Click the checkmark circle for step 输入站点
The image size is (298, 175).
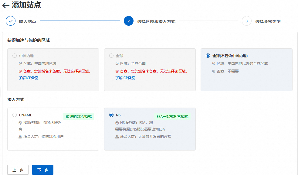click(x=11, y=21)
